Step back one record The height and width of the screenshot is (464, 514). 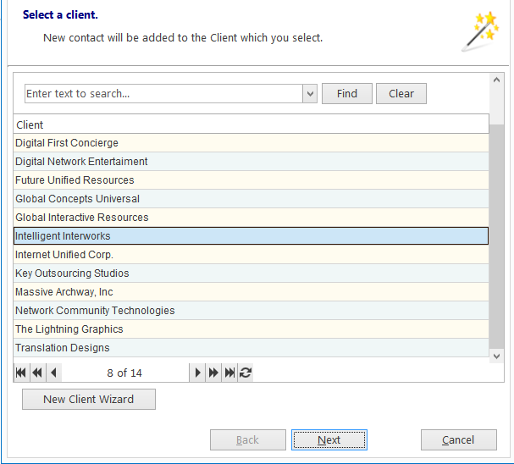point(53,373)
